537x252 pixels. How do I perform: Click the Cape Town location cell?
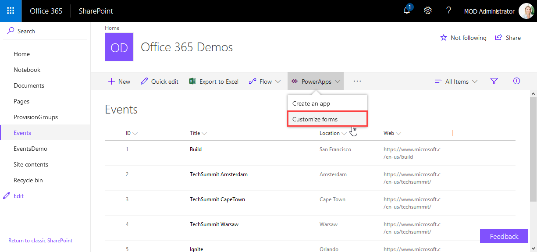pyautogui.click(x=332, y=199)
